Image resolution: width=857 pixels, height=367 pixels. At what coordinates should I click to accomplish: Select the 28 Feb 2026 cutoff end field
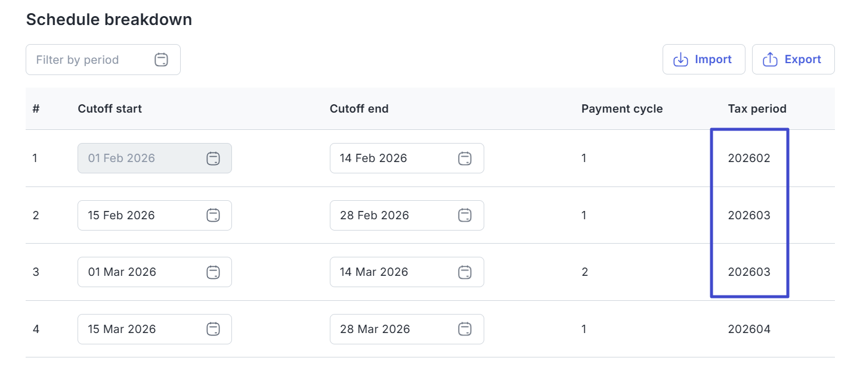tap(388, 216)
